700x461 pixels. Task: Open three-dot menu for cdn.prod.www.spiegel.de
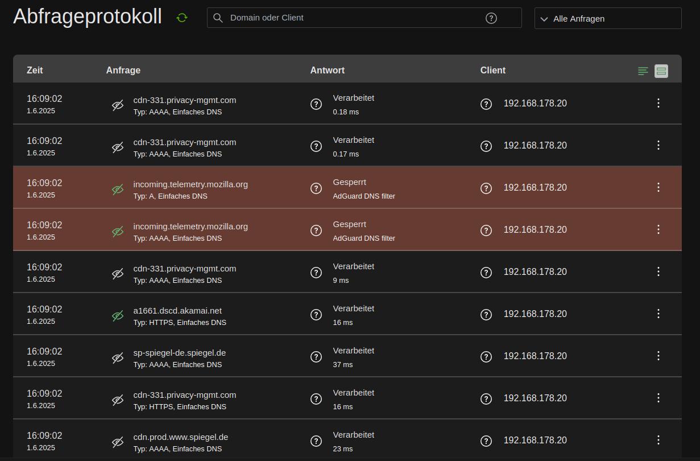[x=658, y=440]
